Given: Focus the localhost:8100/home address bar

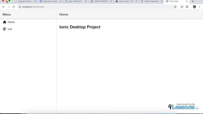Looking at the screenshot, I should tap(98, 7).
